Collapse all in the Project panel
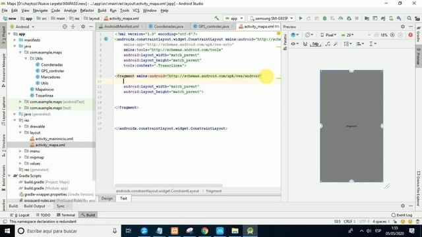Screen dimensions: 422x237 tap(73, 26)
